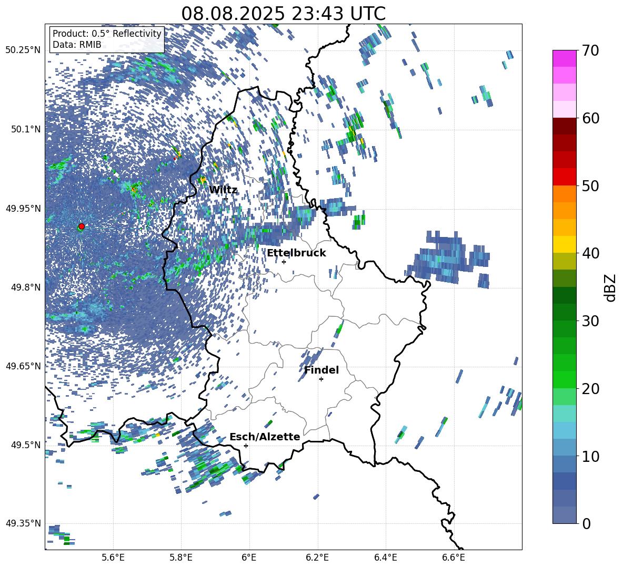Viewport: 623px width, 568px height.
Task: Click the Wiltz city label
Action: tap(223, 190)
